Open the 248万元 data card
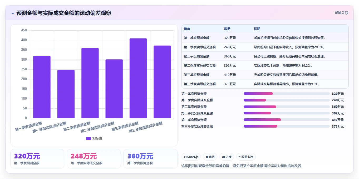The image size is (359, 179). point(94,159)
